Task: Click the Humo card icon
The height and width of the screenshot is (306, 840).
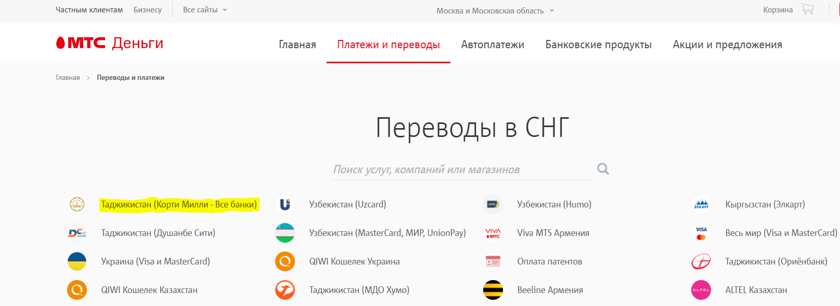Action: (493, 204)
